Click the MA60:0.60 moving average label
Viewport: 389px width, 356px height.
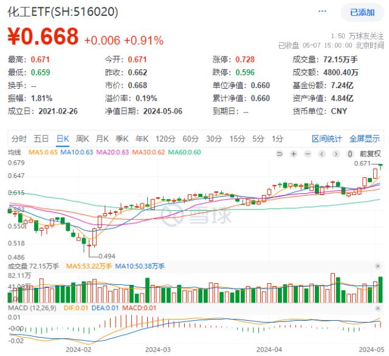184,152
